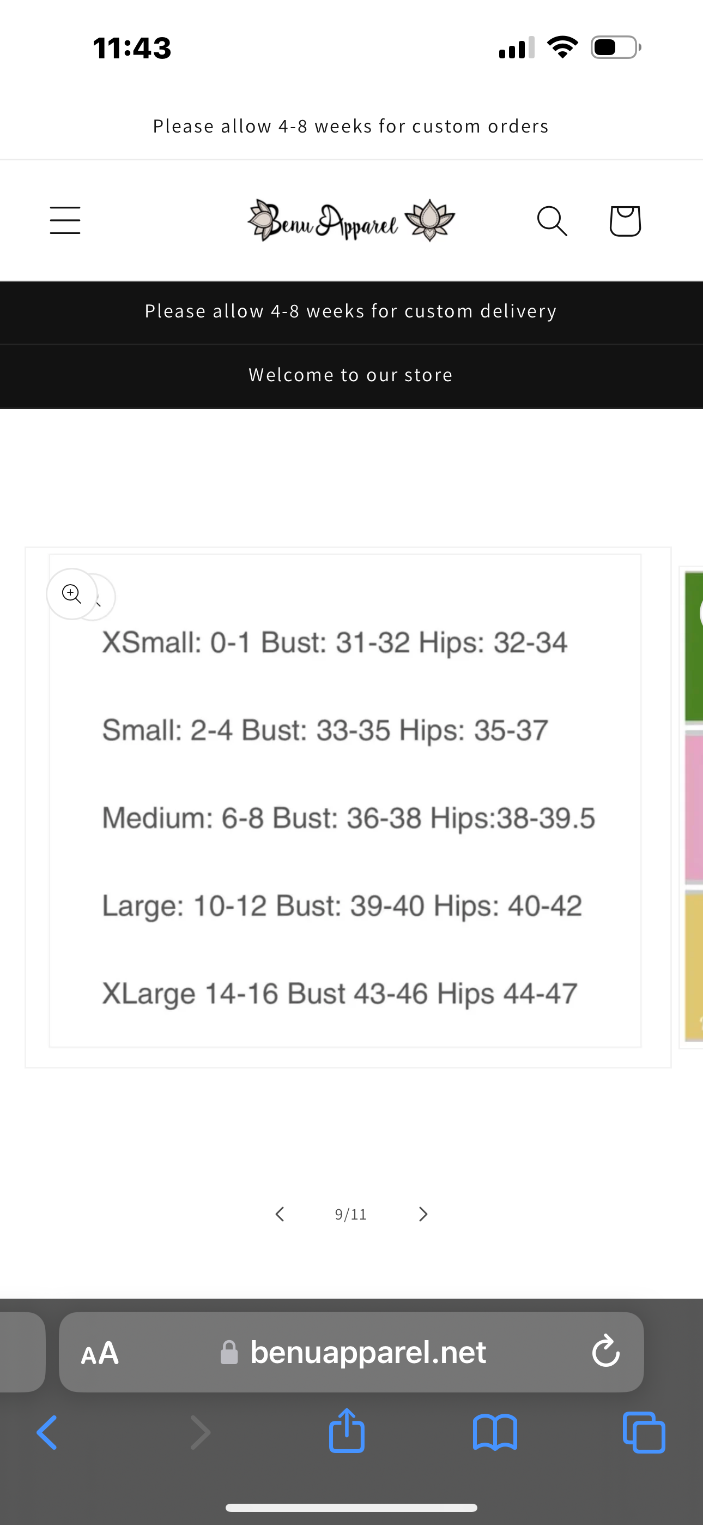Tap the custom orders announcement bar
Image resolution: width=703 pixels, height=1525 pixels.
click(351, 126)
